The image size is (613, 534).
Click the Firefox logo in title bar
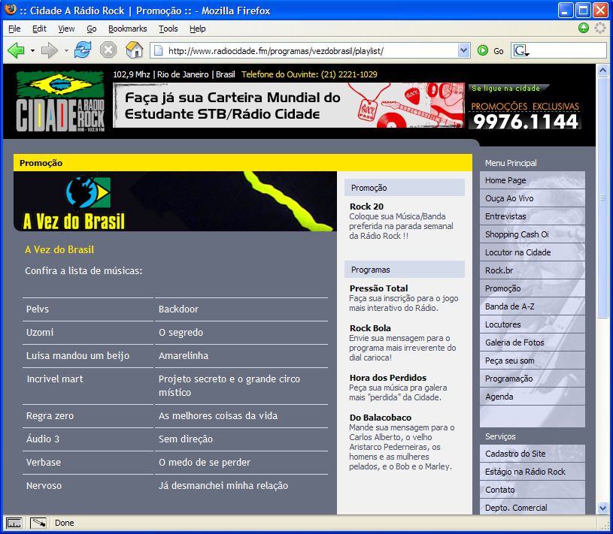(x=11, y=9)
